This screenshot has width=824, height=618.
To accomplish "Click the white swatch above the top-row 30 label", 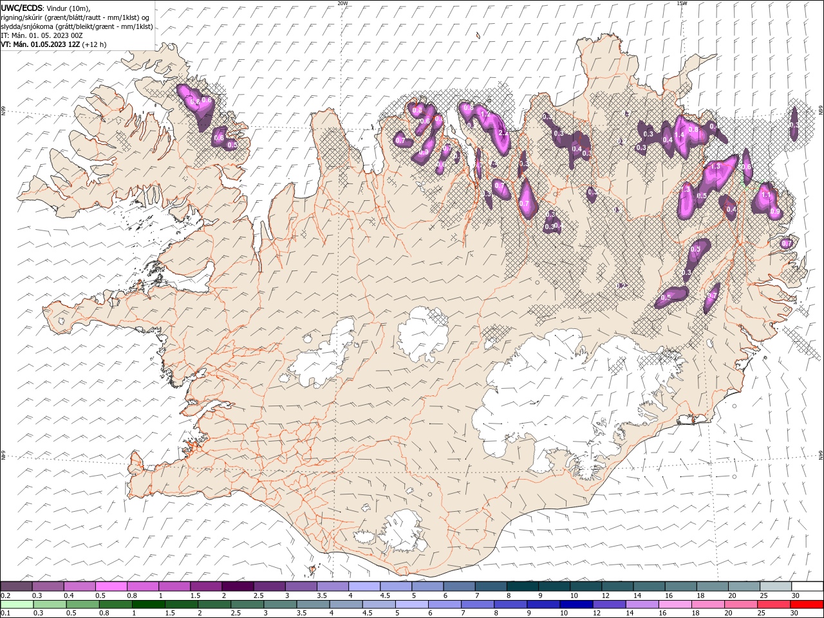I will [807, 586].
